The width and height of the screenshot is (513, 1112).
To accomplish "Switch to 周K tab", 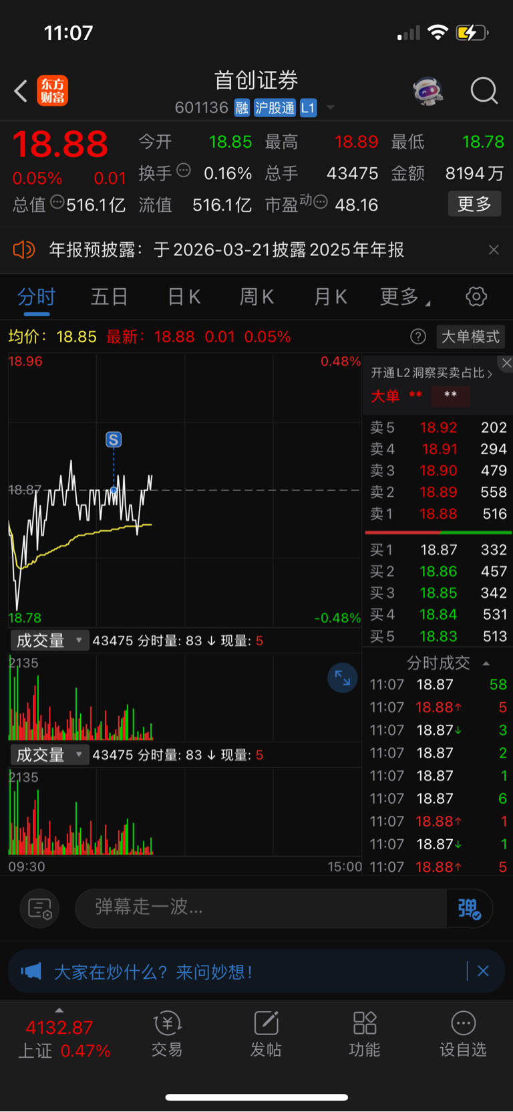I will (x=256, y=296).
